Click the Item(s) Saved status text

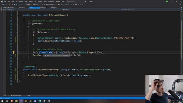click(x=6, y=98)
